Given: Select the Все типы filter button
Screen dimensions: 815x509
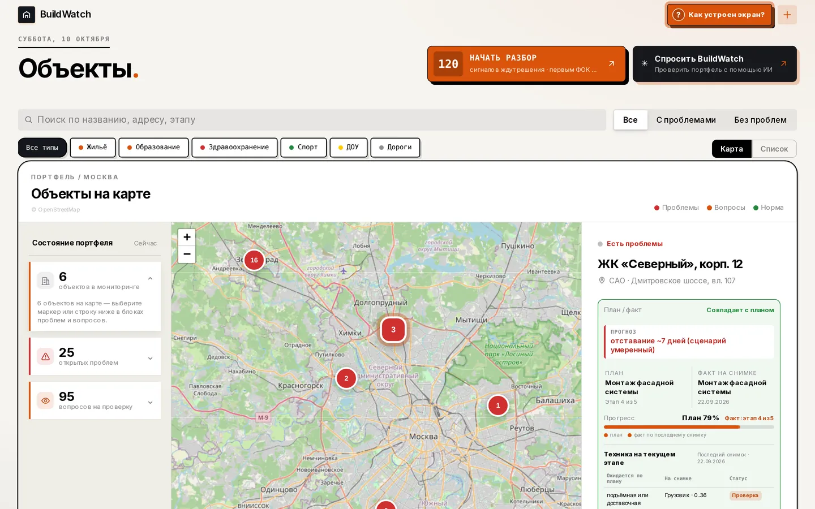Looking at the screenshot, I should pyautogui.click(x=42, y=148).
